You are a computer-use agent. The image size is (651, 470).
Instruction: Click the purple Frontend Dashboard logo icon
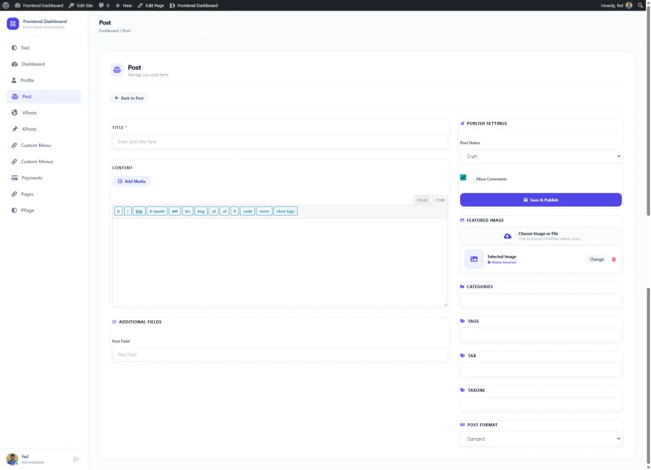coord(13,24)
